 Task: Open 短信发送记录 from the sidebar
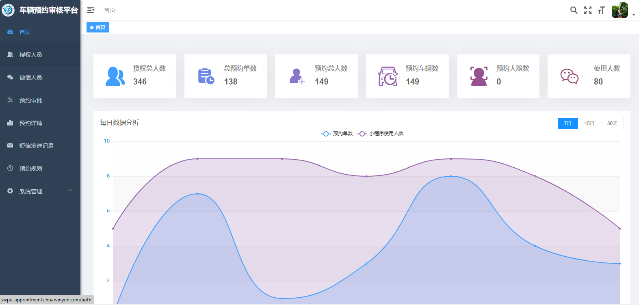click(36, 146)
